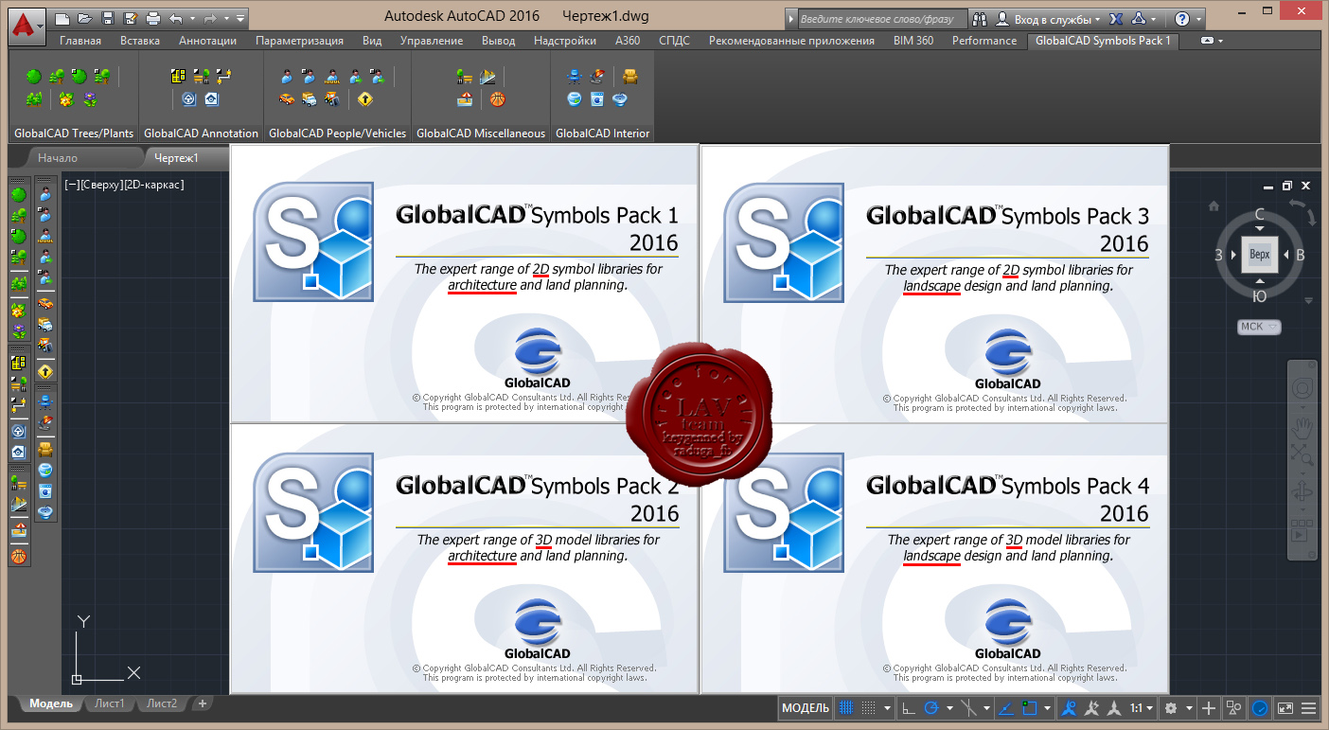Open МСК coordinate system dropdown below ViewCube
1329x730 pixels.
1259,327
